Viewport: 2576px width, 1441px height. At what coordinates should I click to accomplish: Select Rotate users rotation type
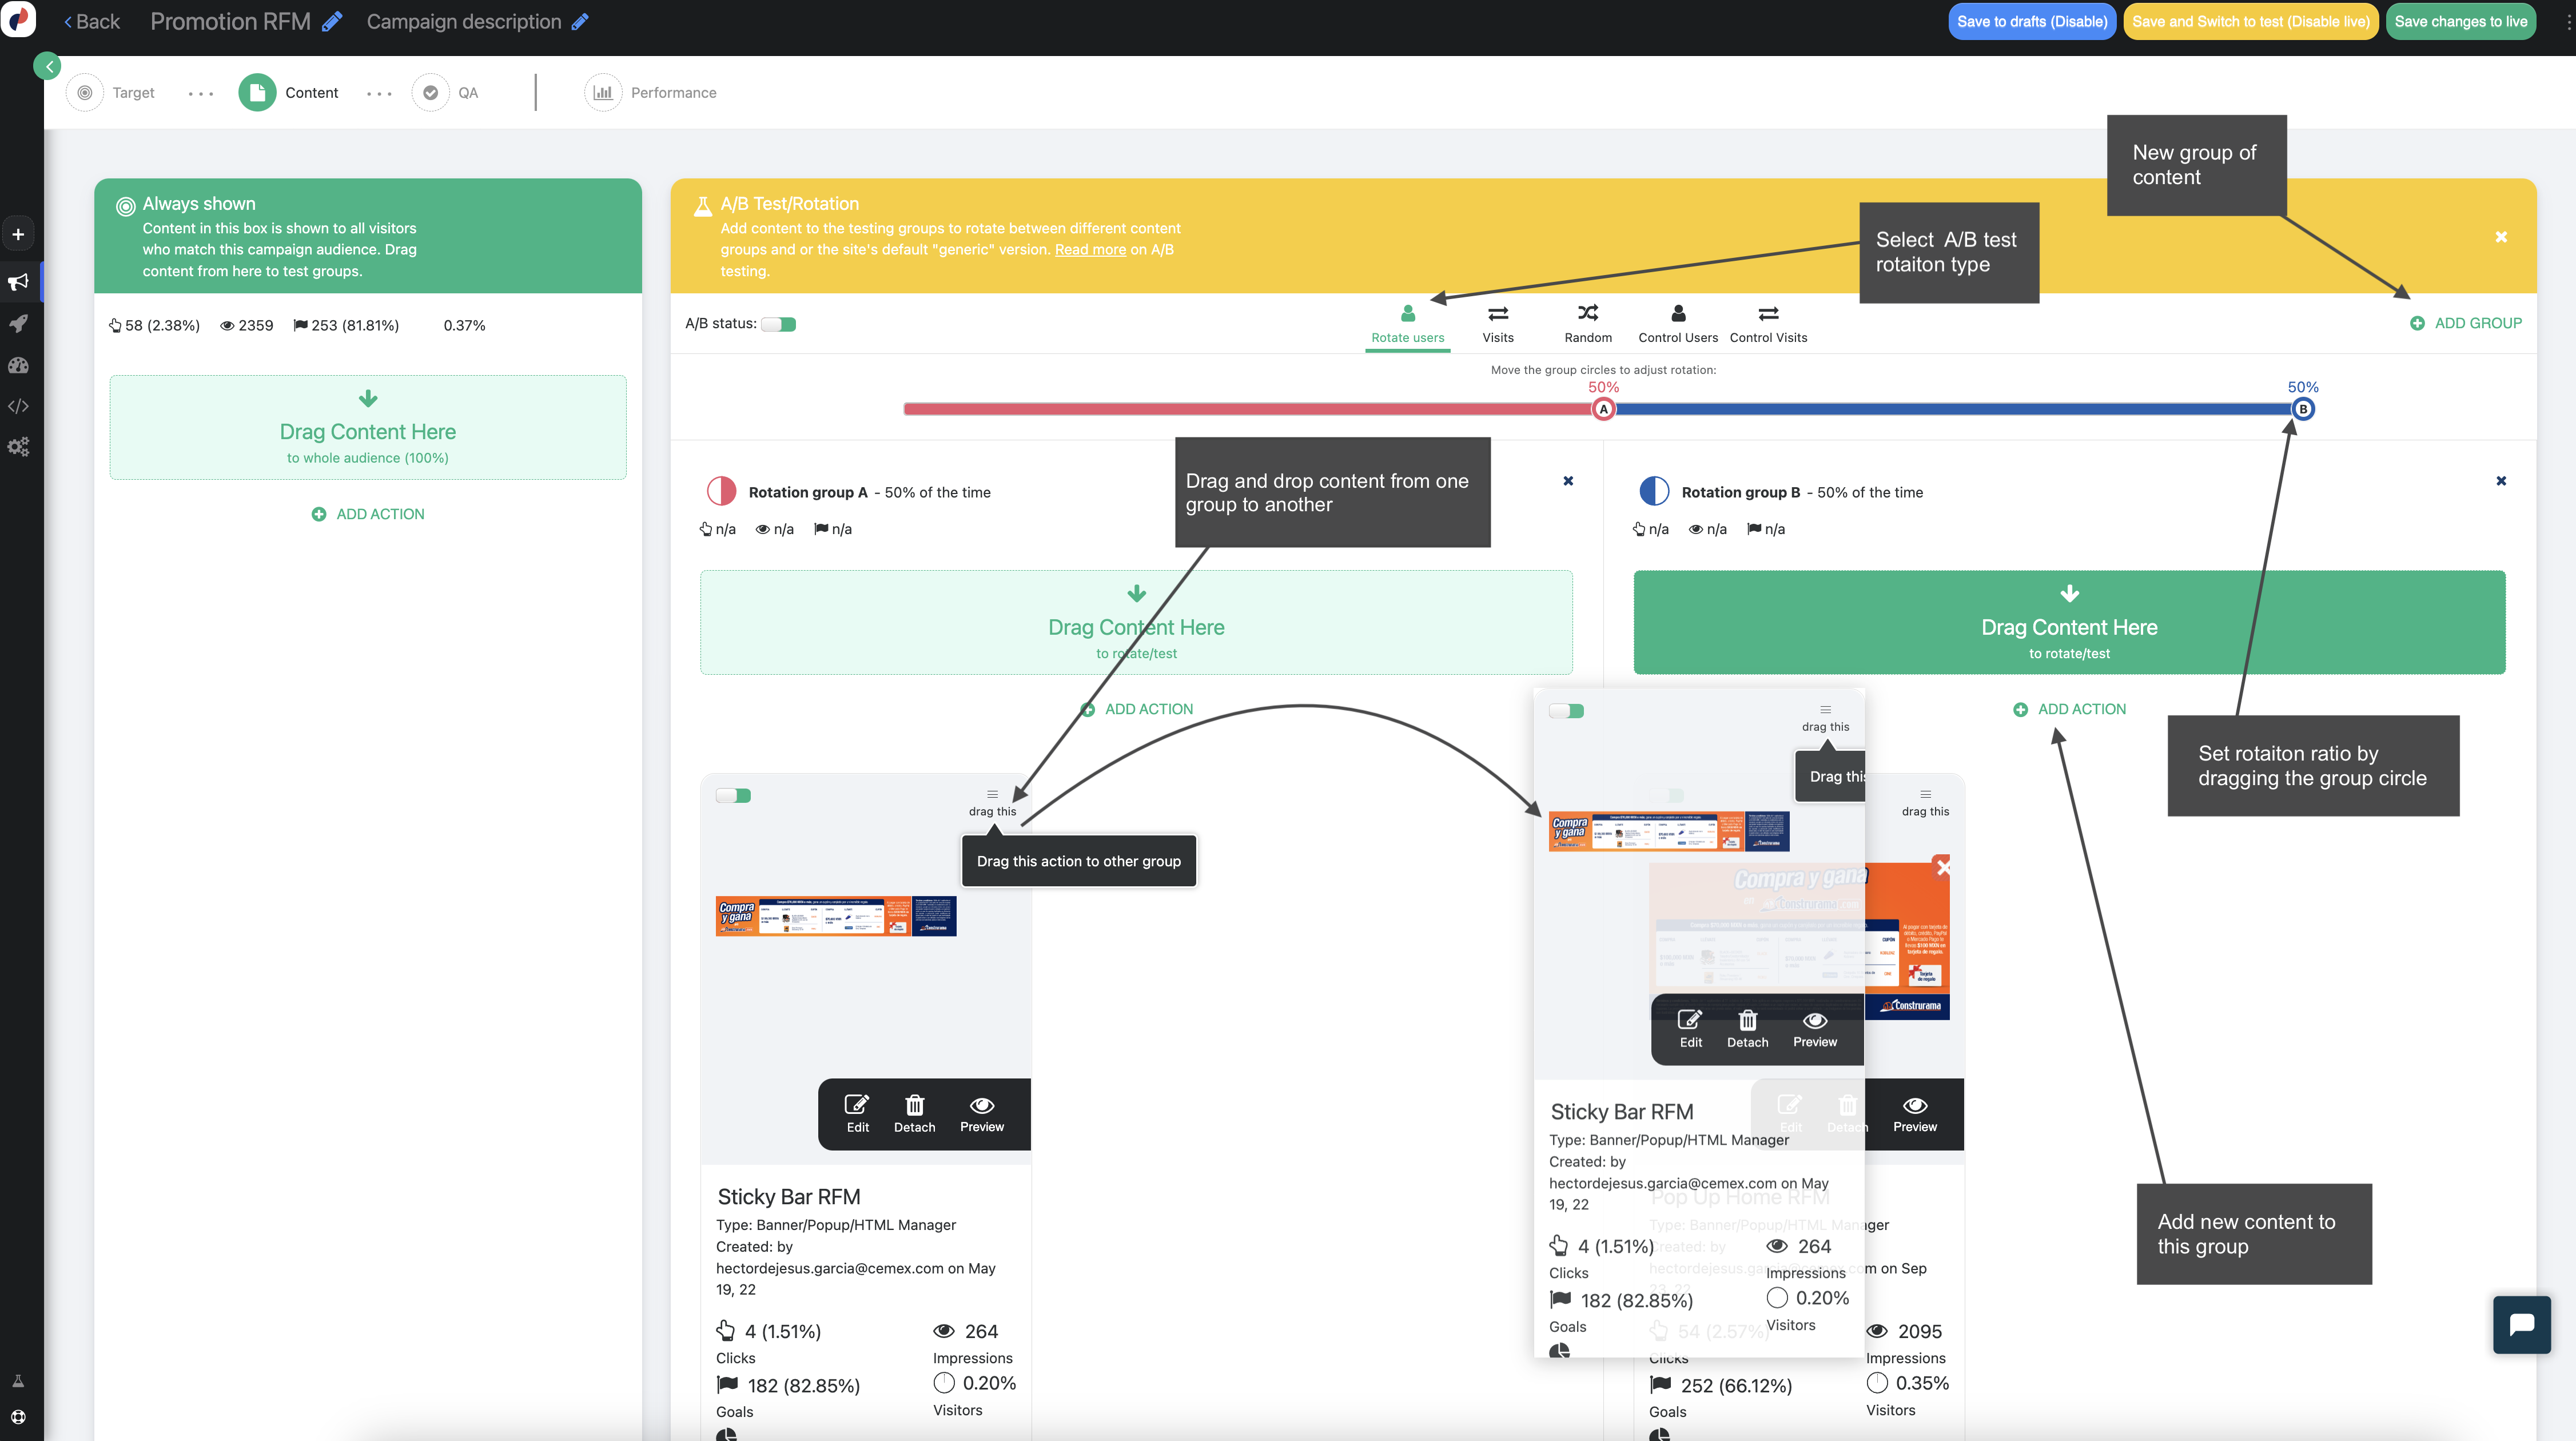coord(1407,324)
